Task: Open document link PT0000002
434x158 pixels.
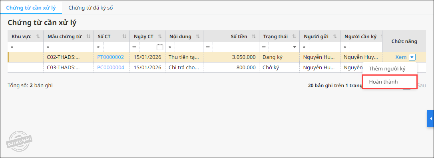Action: pyautogui.click(x=111, y=57)
